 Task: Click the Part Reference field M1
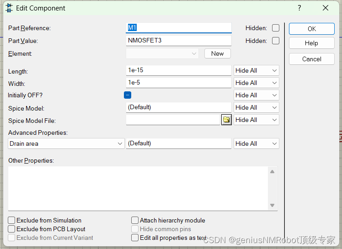coord(179,28)
